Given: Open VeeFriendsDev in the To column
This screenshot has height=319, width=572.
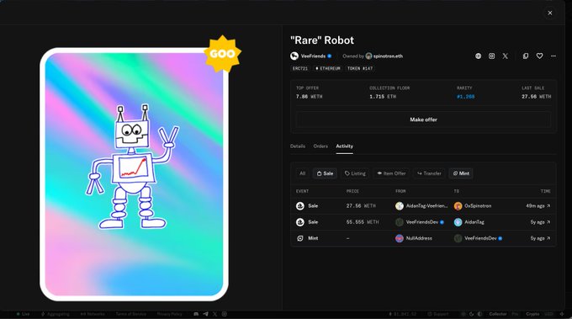Looking at the screenshot, I should pyautogui.click(x=480, y=238).
